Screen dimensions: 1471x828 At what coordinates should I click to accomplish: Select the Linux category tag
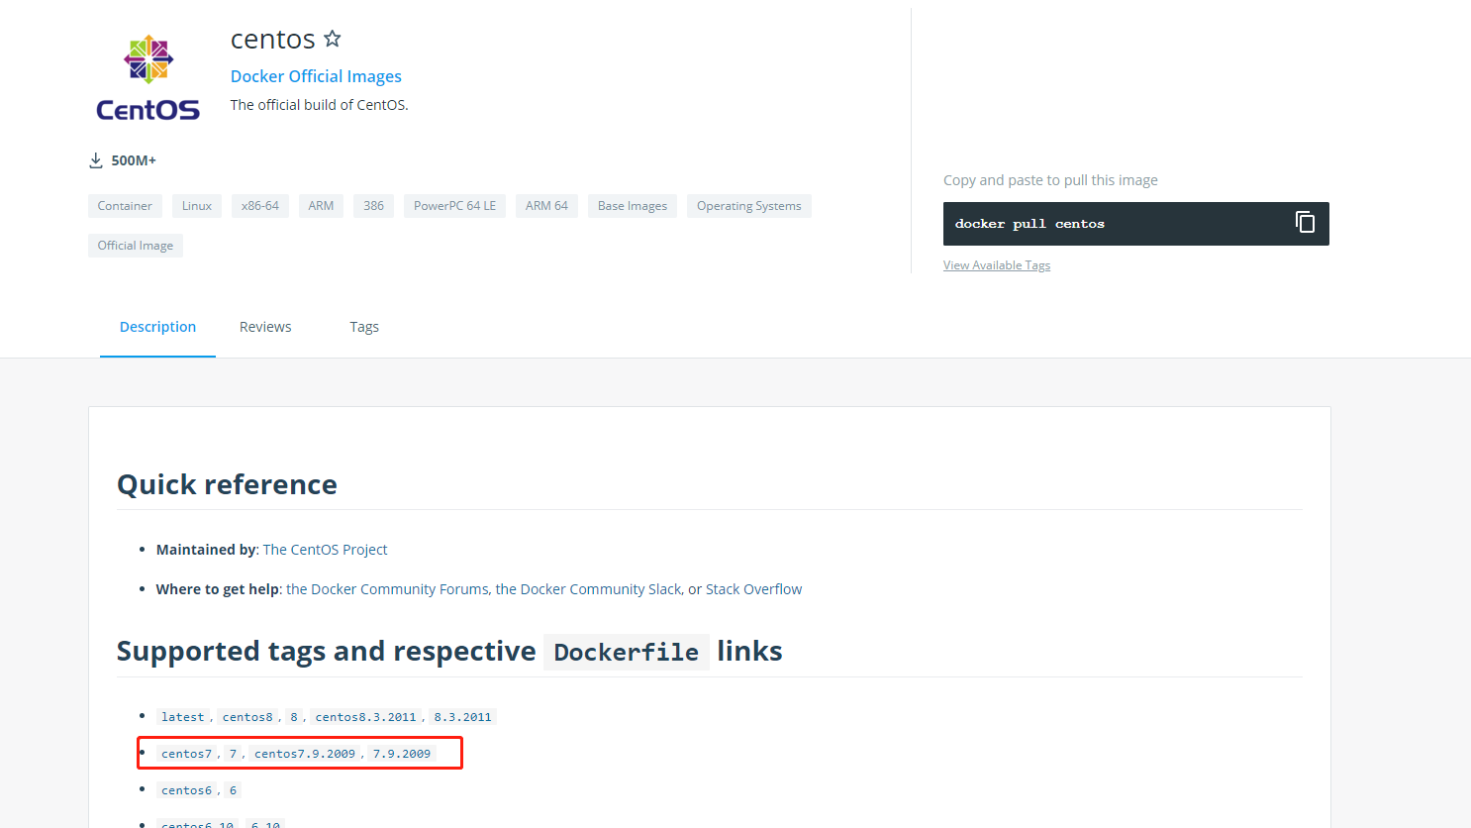197,206
